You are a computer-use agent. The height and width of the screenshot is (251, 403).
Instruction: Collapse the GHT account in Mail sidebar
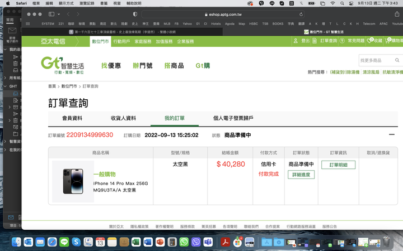pyautogui.click(x=5, y=86)
